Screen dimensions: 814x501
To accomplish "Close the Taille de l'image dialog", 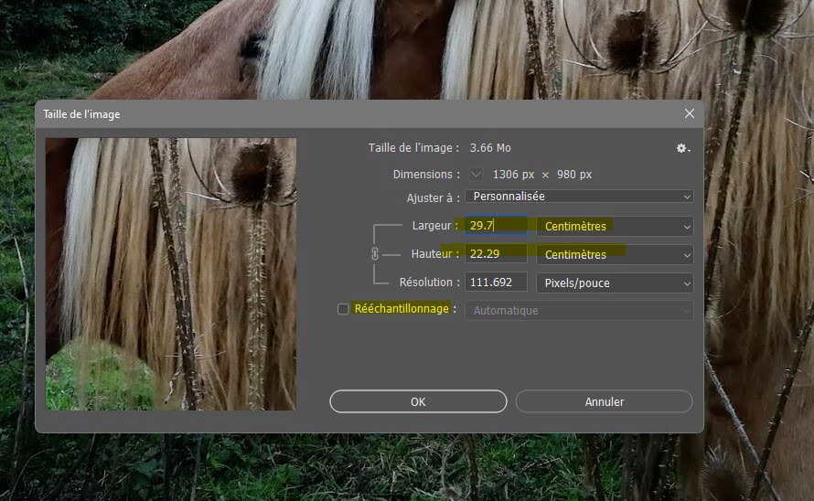I will pos(689,113).
